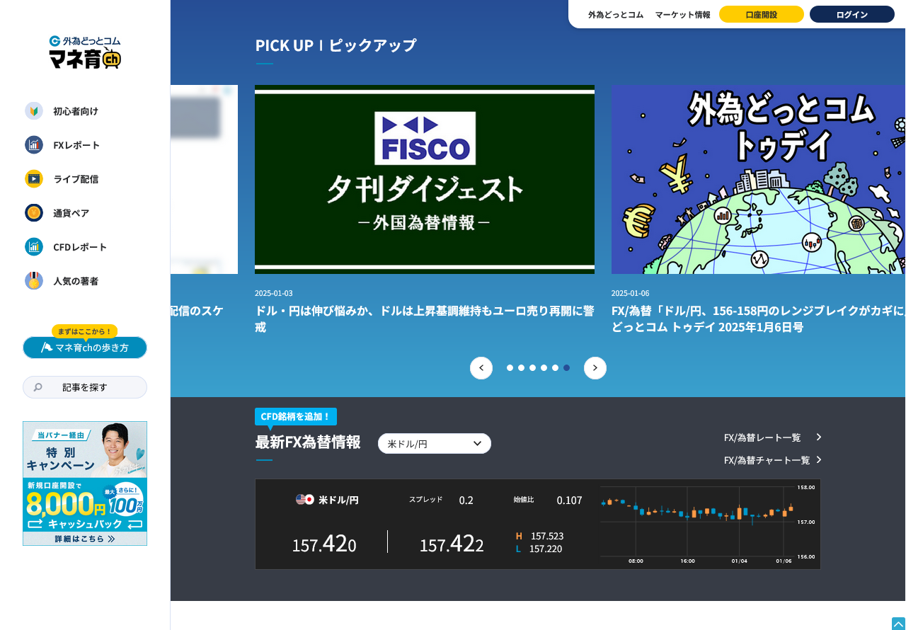The width and height of the screenshot is (906, 630).
Task: Open the FX/為替チャート一覧 link
Action: (x=767, y=460)
